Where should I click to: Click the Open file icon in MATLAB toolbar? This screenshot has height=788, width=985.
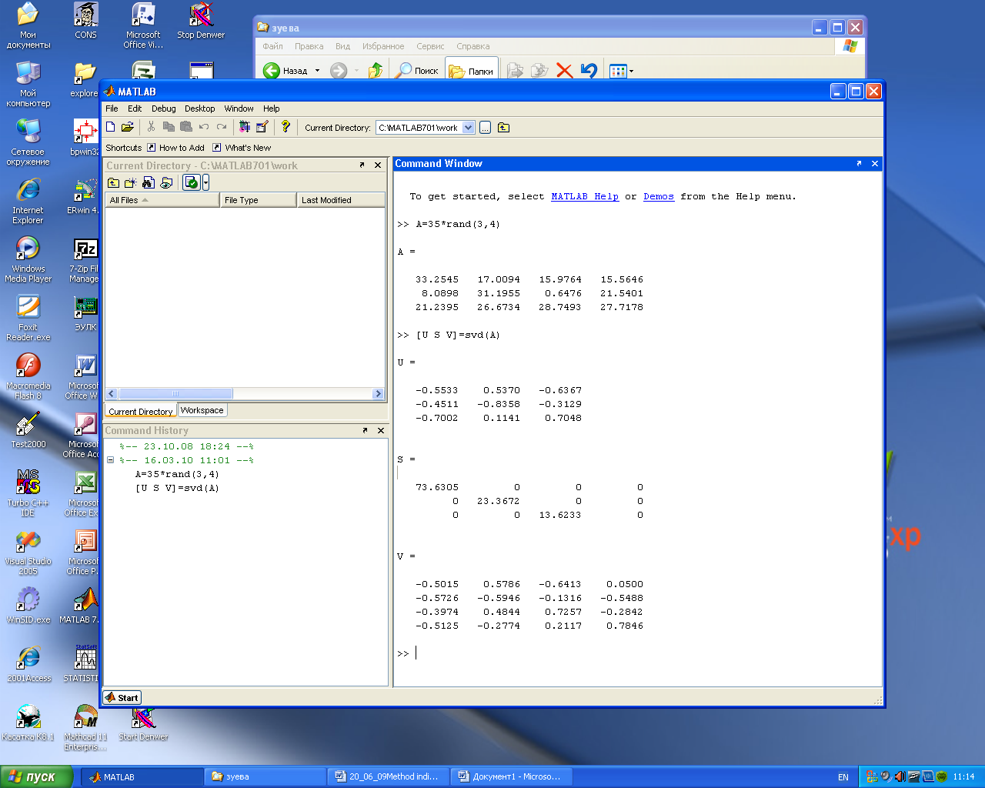[128, 127]
